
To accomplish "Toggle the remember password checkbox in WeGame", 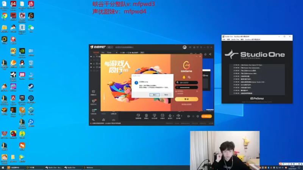I will click(176, 91).
